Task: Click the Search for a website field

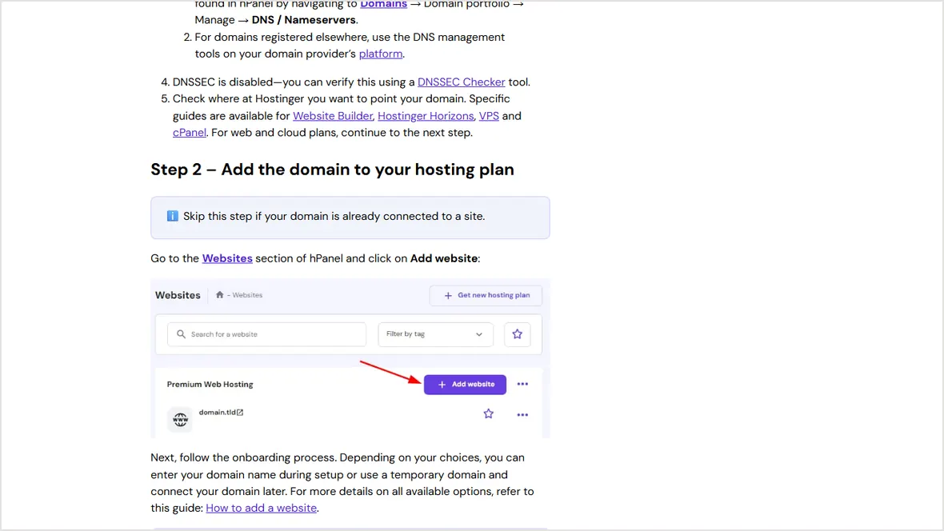Action: (x=266, y=335)
